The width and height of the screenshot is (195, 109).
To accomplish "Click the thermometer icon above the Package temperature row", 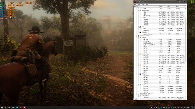I will (140, 54).
